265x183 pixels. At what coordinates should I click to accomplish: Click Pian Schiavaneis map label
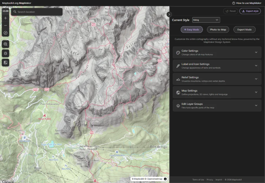pyautogui.click(x=50, y=104)
